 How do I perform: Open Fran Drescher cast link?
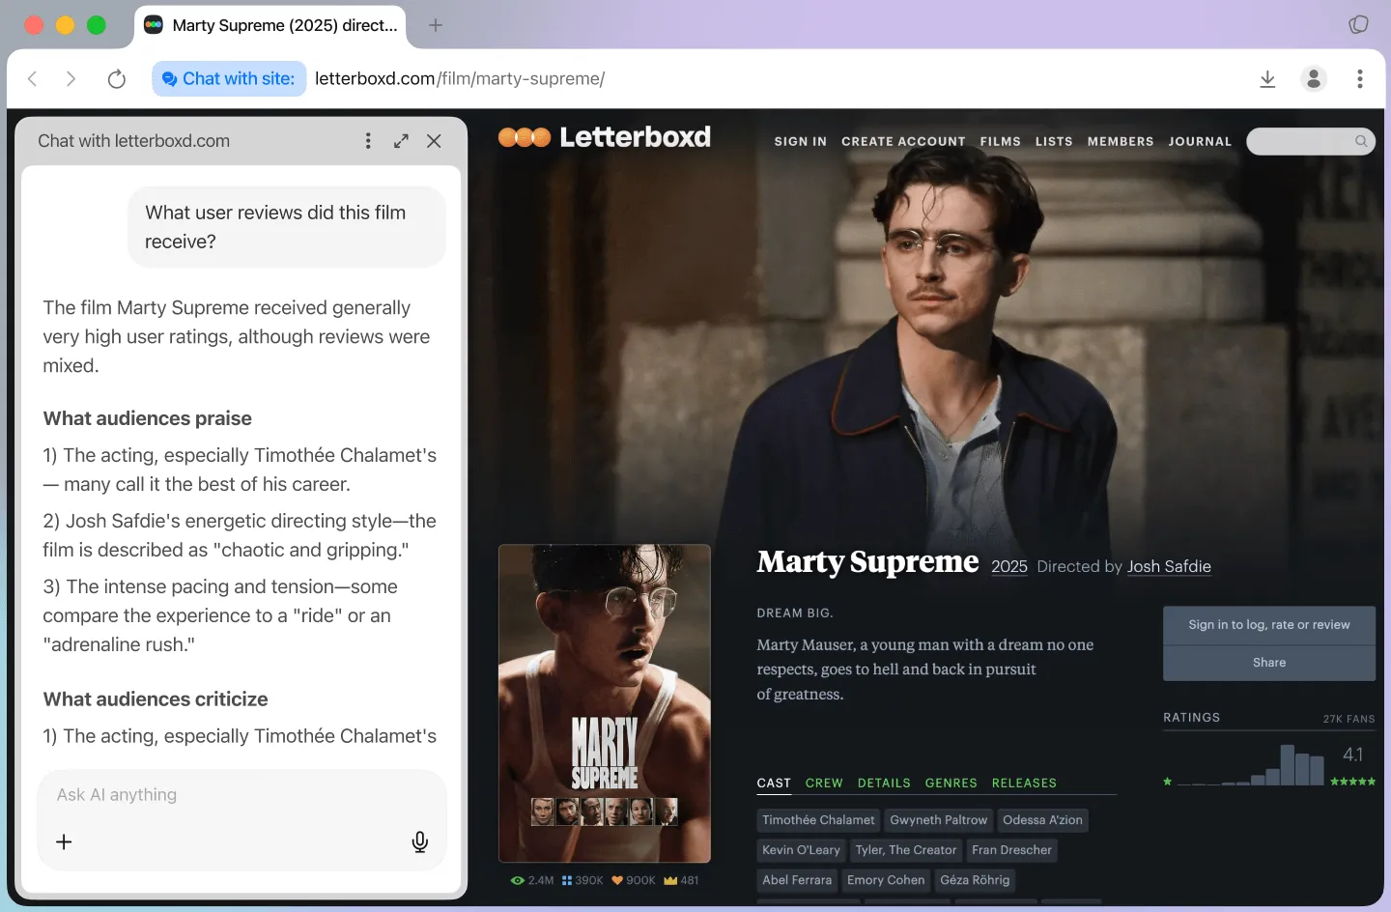[x=1011, y=850]
